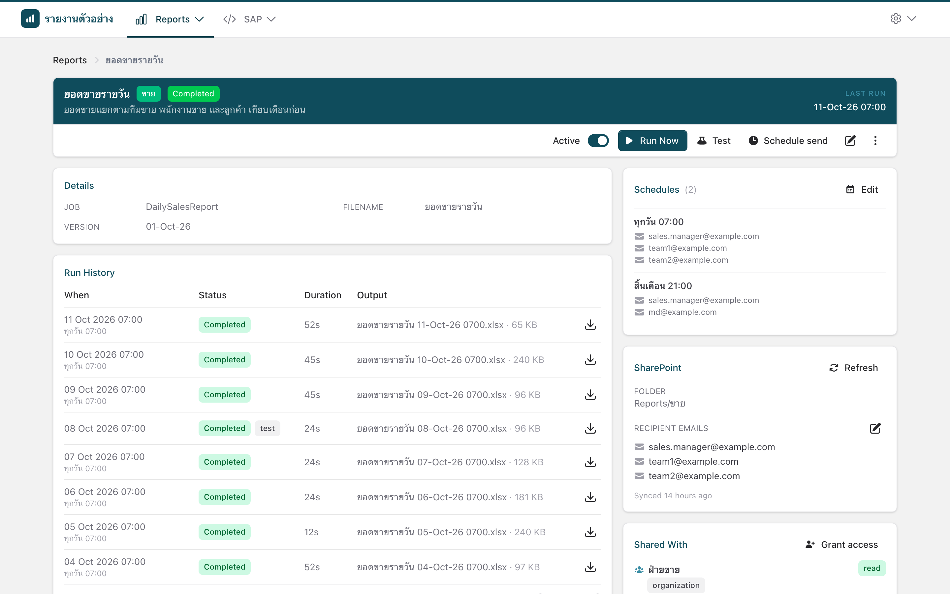Click the DailySalesReport job value
Viewport: 950px width, 594px height.
point(182,207)
